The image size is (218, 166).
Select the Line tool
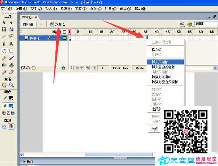tap(4, 36)
